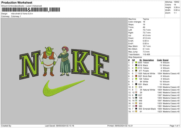
Task: Click the "Purple" description text
Action: 146,71
